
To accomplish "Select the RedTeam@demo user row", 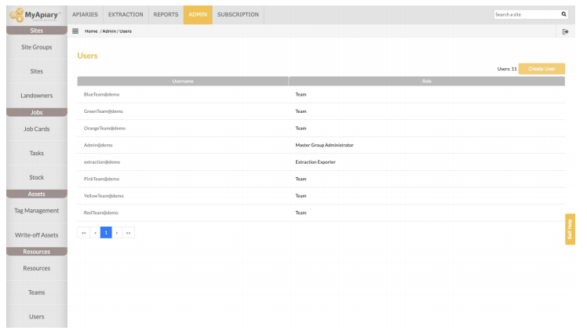I will [321, 212].
